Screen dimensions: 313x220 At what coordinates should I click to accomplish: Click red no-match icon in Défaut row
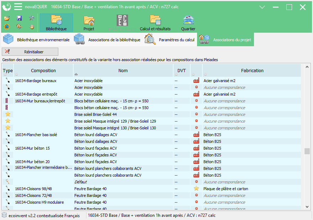click(x=196, y=182)
